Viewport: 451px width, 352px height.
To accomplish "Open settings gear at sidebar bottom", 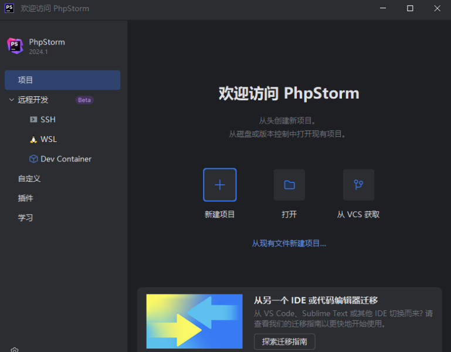I will (x=15, y=350).
